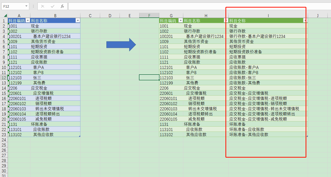Click the formula bar Cancel X icon
Screen dimensions: 331x177
click(x=43, y=6)
